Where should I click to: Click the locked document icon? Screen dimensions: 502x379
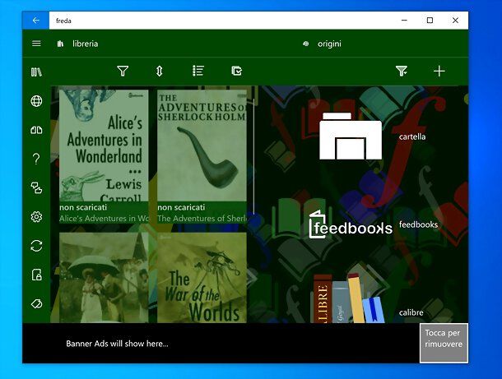[36, 275]
